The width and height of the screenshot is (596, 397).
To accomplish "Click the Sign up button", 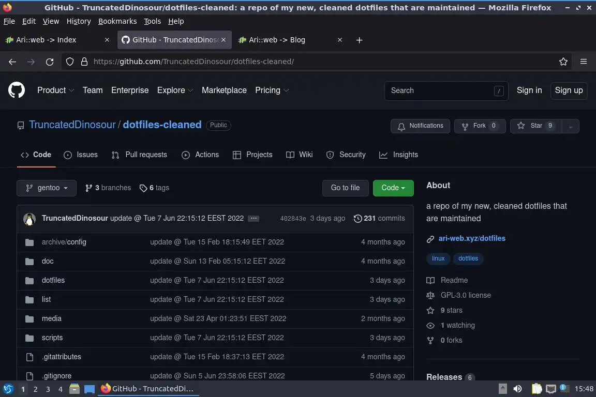I will point(569,90).
